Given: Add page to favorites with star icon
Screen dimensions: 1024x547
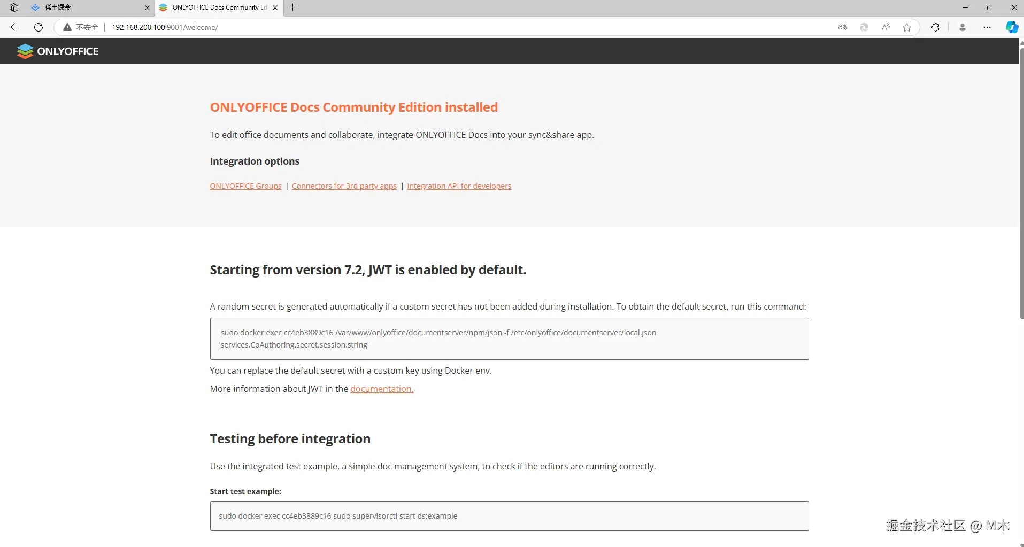Looking at the screenshot, I should coord(907,27).
